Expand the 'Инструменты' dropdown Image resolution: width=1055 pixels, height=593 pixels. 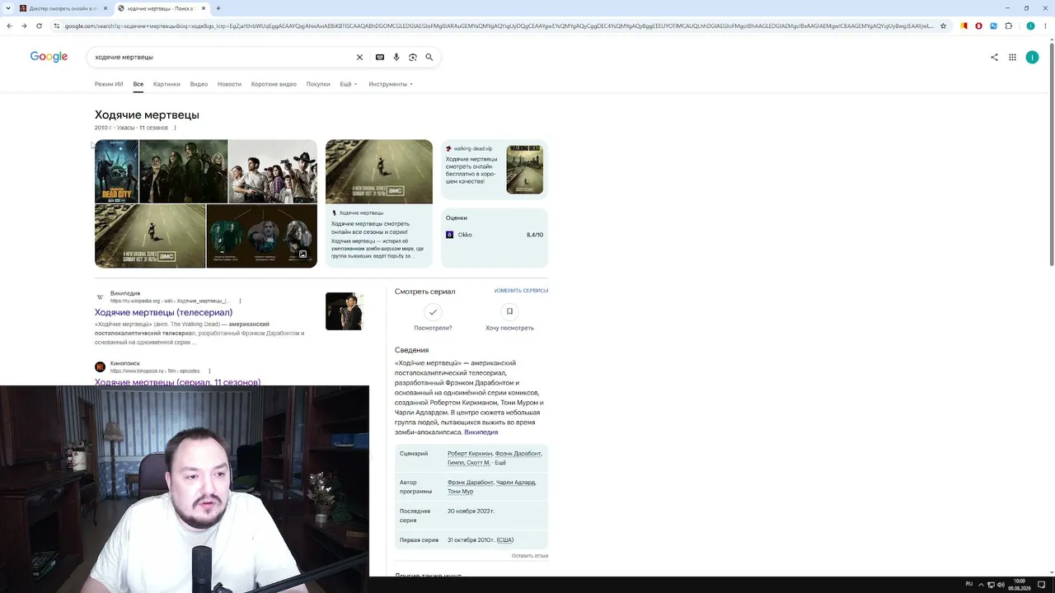pyautogui.click(x=391, y=84)
